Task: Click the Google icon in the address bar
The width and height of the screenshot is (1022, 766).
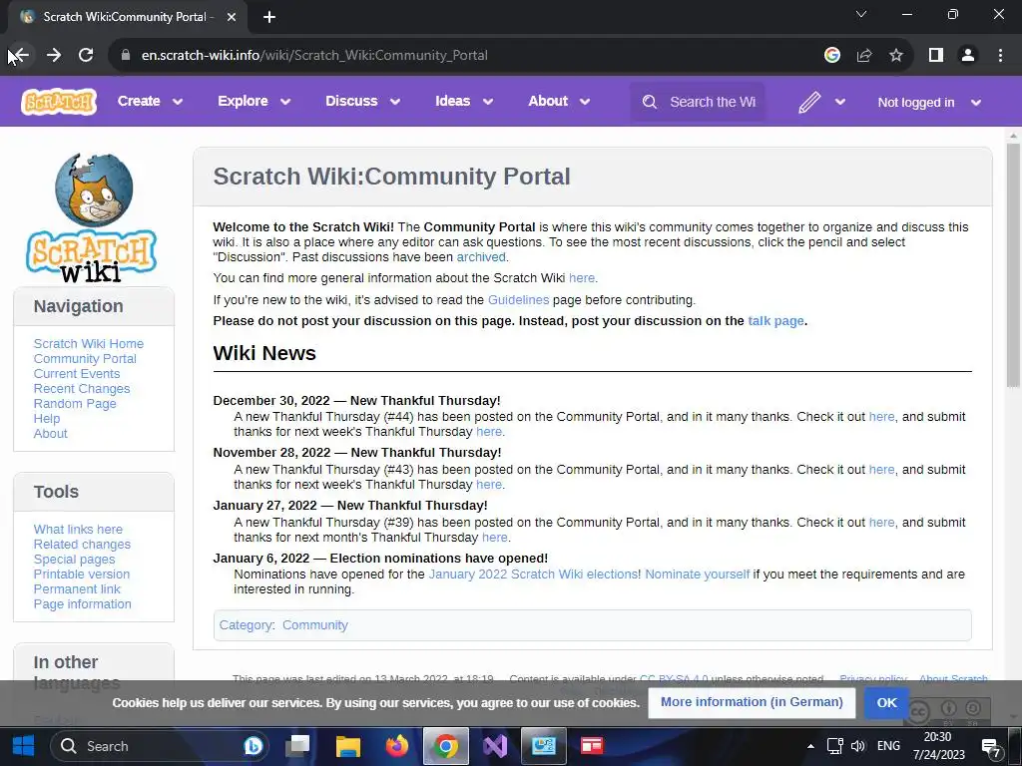Action: click(831, 56)
